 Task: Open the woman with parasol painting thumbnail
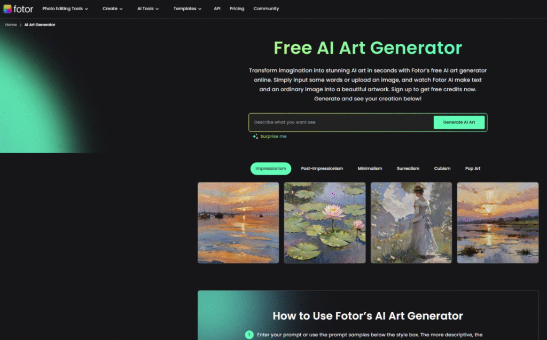pos(411,223)
